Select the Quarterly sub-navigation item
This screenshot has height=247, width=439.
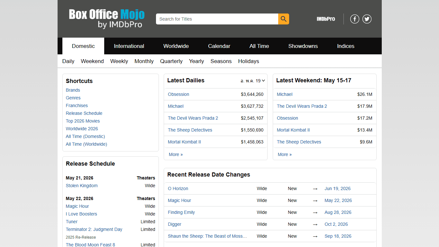[x=171, y=61]
